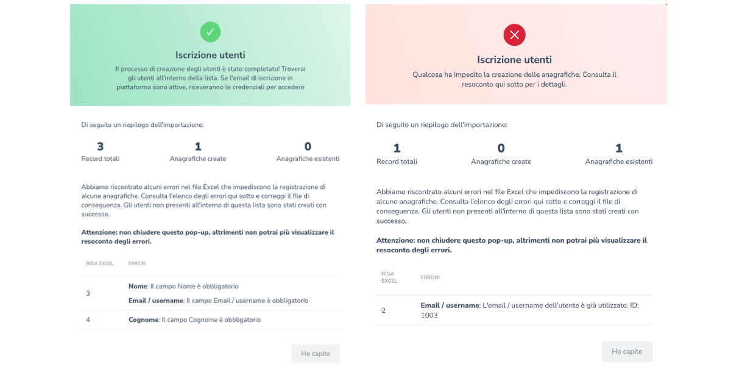Click the "Errori" header in the error dialog
The height and width of the screenshot is (384, 731).
pos(430,277)
